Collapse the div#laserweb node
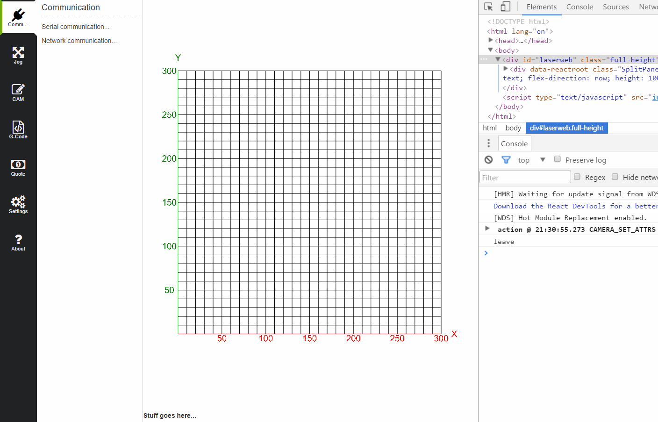The height and width of the screenshot is (422, 658). [x=498, y=59]
